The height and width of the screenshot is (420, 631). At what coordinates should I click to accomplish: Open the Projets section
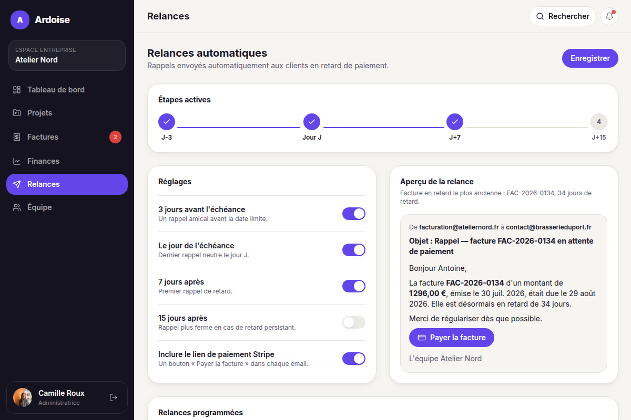coord(67,113)
